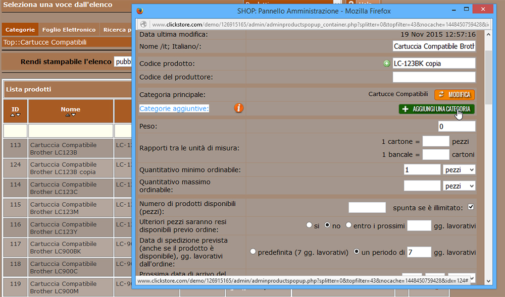Click the '1 bancale =' cartoni field
The image size is (505, 297).
point(436,154)
